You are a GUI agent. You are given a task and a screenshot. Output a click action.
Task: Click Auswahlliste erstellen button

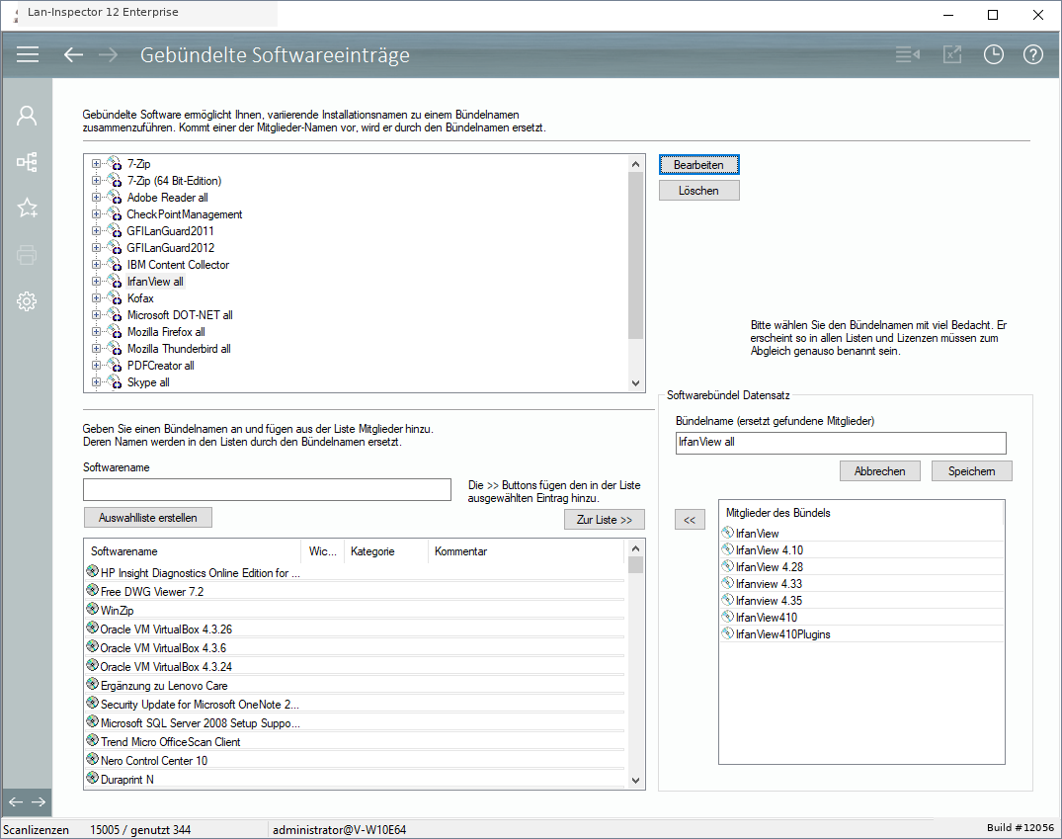[147, 518]
